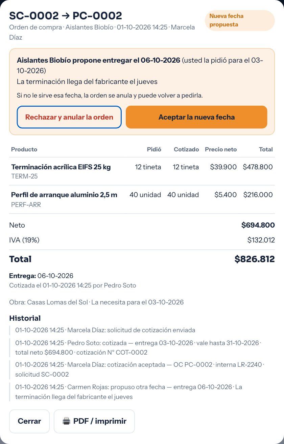Accept the new delivery date
The height and width of the screenshot is (444, 284).
coord(196,117)
